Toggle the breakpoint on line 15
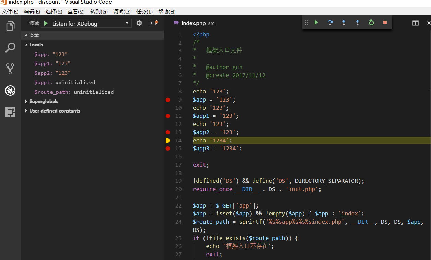Screen dimensions: 431x260 click(x=168, y=149)
